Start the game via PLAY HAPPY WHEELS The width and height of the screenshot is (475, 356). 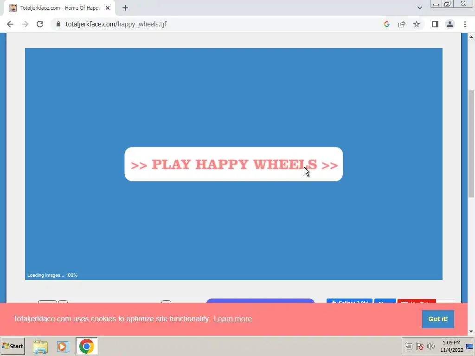[234, 164]
